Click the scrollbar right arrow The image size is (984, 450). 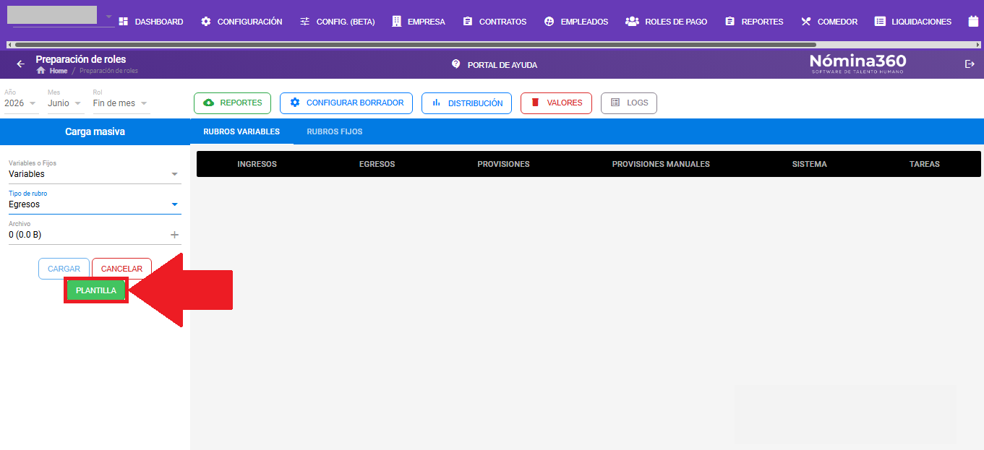(980, 45)
